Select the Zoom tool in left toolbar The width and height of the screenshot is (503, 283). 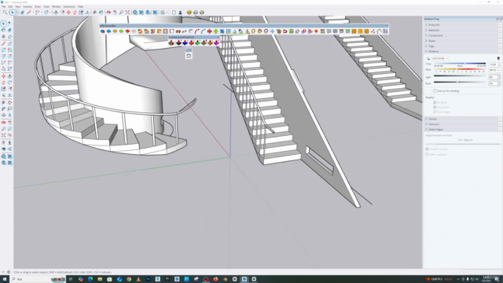(x=3, y=129)
